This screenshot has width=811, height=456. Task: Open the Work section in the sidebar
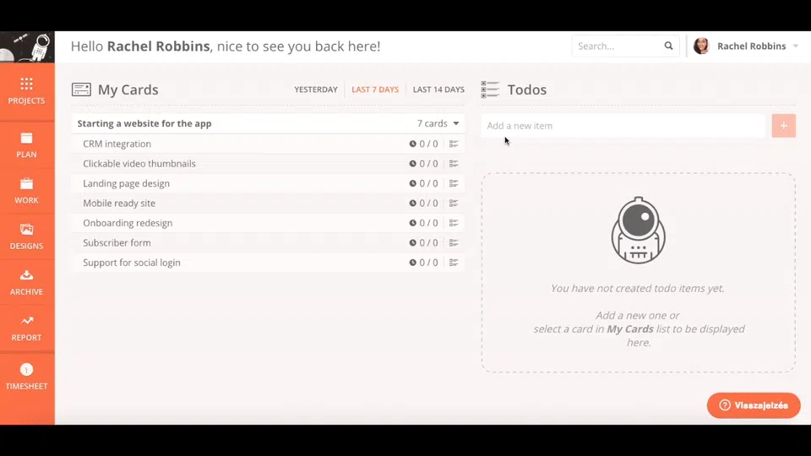[26, 192]
